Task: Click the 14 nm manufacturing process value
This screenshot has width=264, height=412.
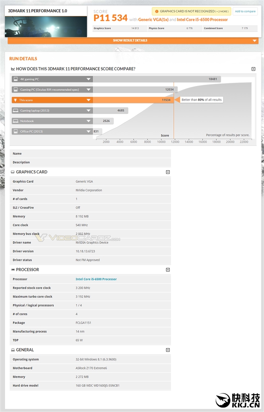Action: click(80, 332)
